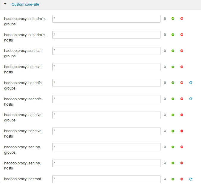Click green plus for hadoop.proxyuser.admin.groups

173,18
